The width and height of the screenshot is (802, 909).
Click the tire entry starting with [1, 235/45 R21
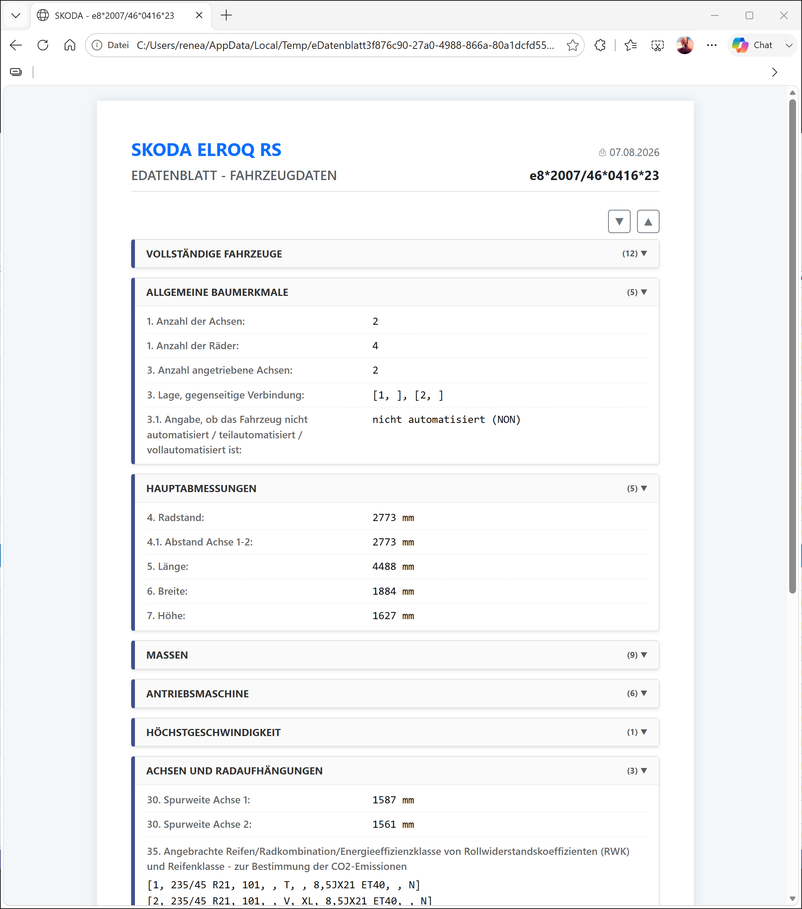[284, 885]
